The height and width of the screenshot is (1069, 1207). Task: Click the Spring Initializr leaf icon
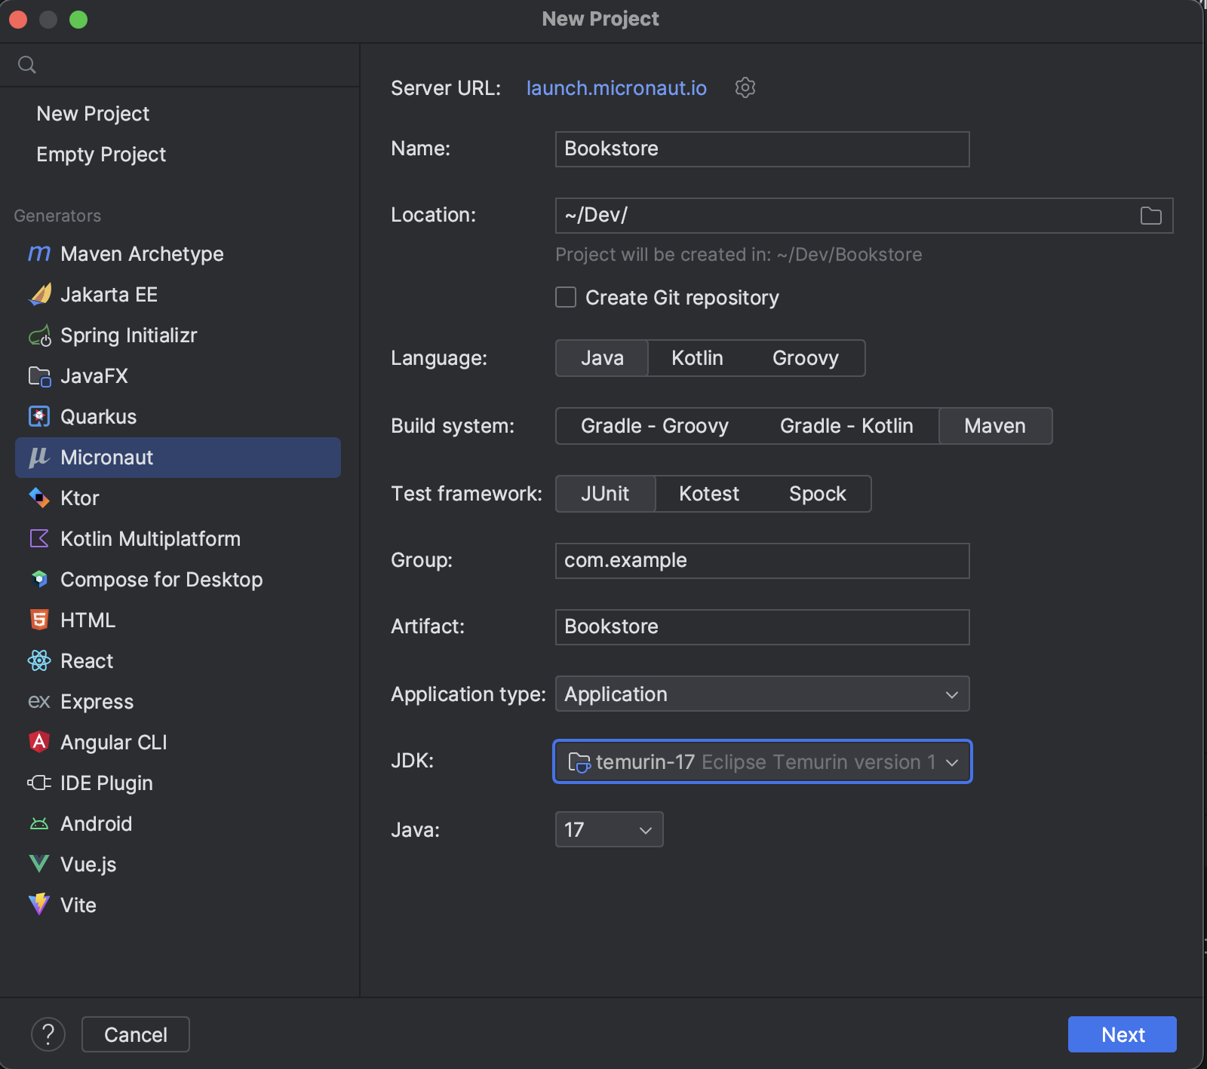tap(39, 335)
